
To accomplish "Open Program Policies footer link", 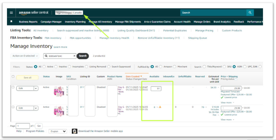I will point(35,131).
